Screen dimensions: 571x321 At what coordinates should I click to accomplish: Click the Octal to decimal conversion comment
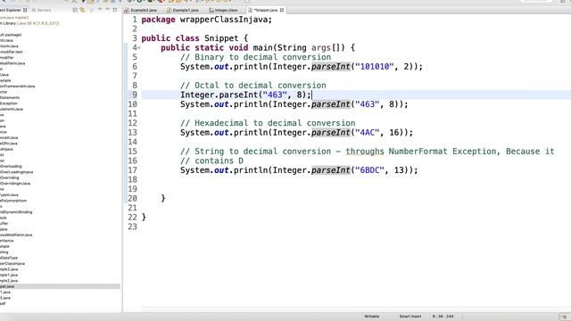click(253, 86)
